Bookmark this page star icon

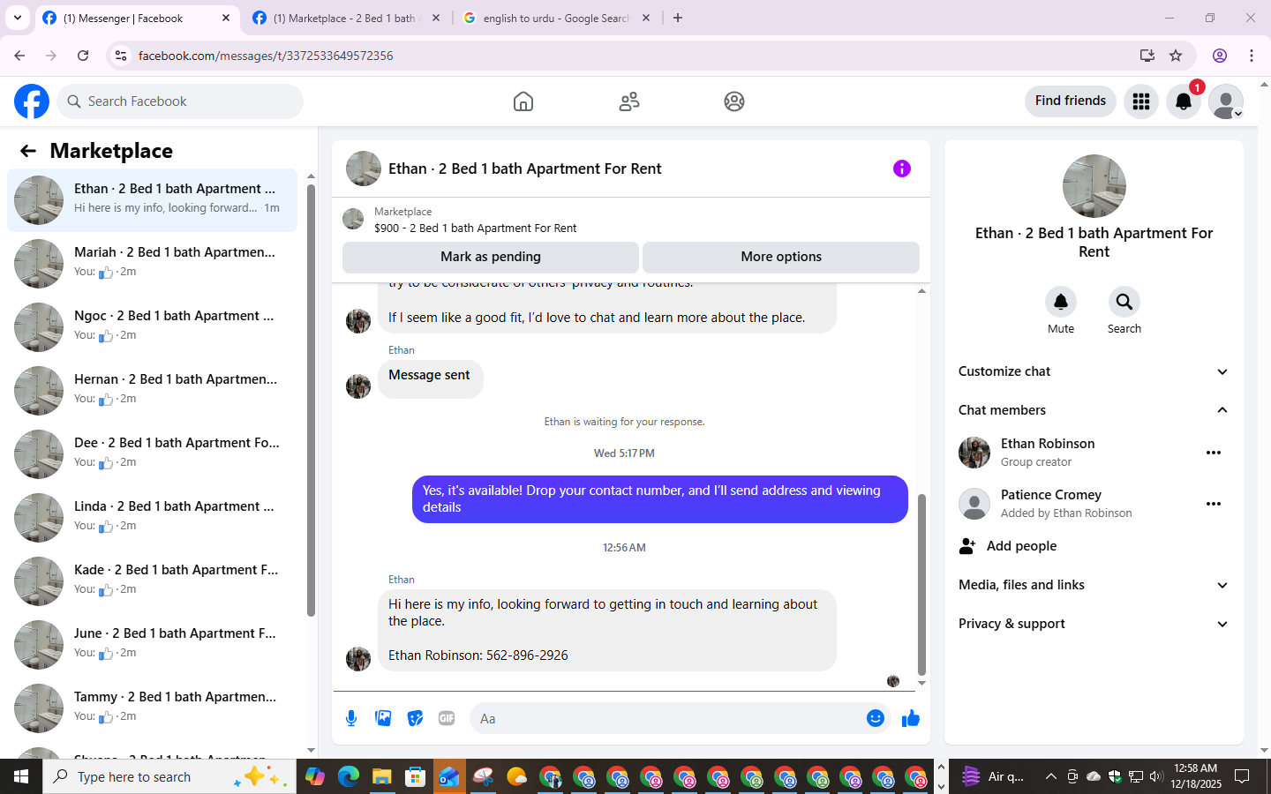1176,56
